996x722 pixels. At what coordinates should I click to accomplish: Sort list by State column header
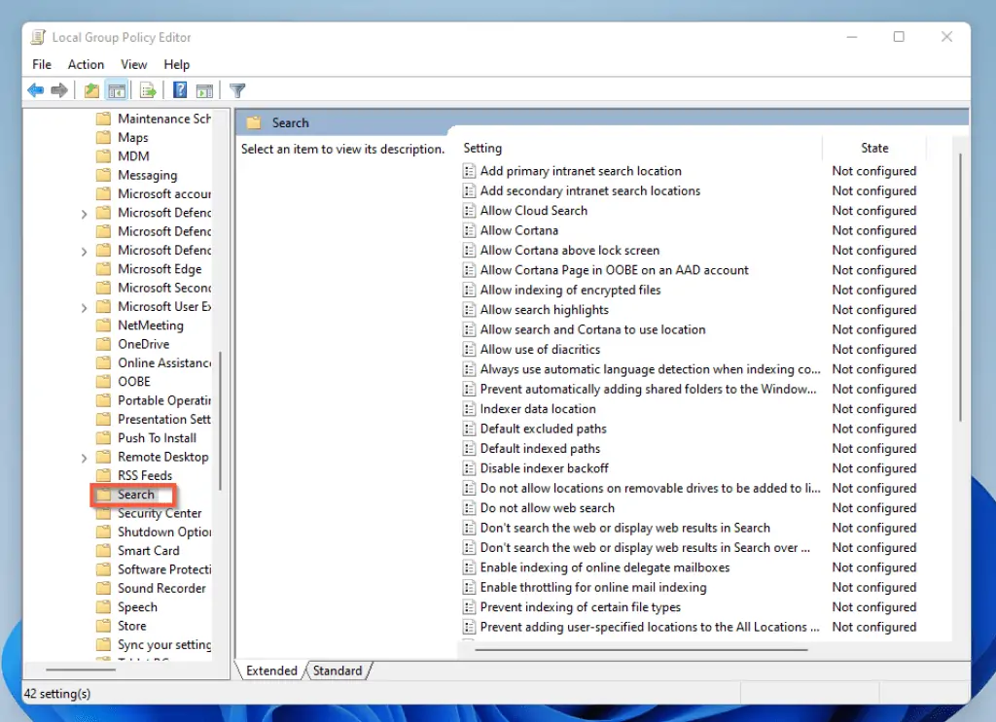pyautogui.click(x=873, y=148)
